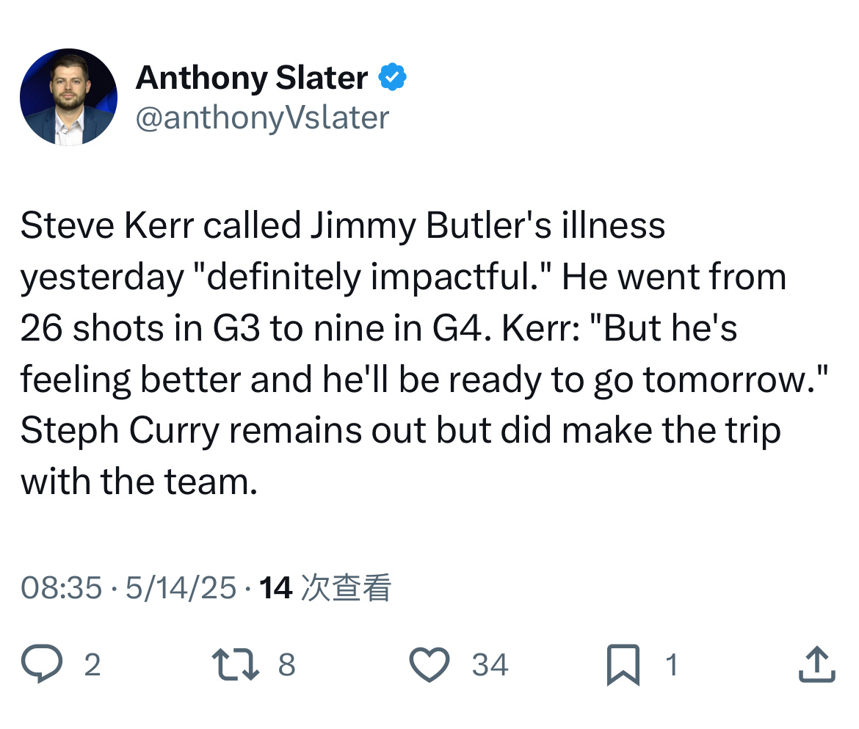Click the final line 'with the team.'
The width and height of the screenshot is (859, 729).
(139, 482)
